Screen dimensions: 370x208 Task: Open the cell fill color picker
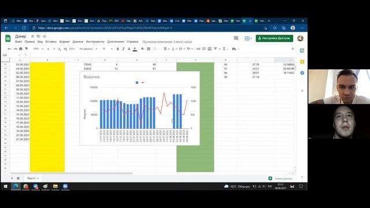[x=143, y=49]
